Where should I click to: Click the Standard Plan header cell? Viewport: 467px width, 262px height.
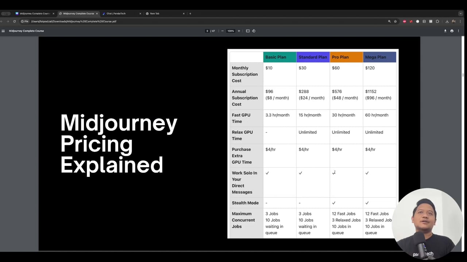click(313, 57)
